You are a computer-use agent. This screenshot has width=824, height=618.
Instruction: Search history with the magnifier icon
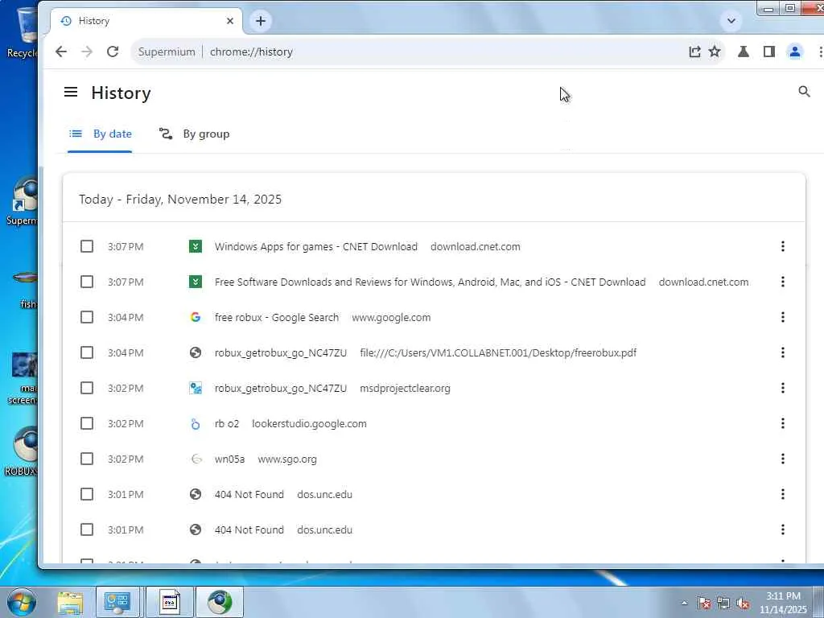[804, 92]
